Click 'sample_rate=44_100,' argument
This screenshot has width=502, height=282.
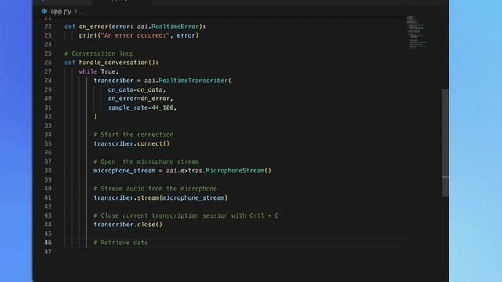coord(142,107)
